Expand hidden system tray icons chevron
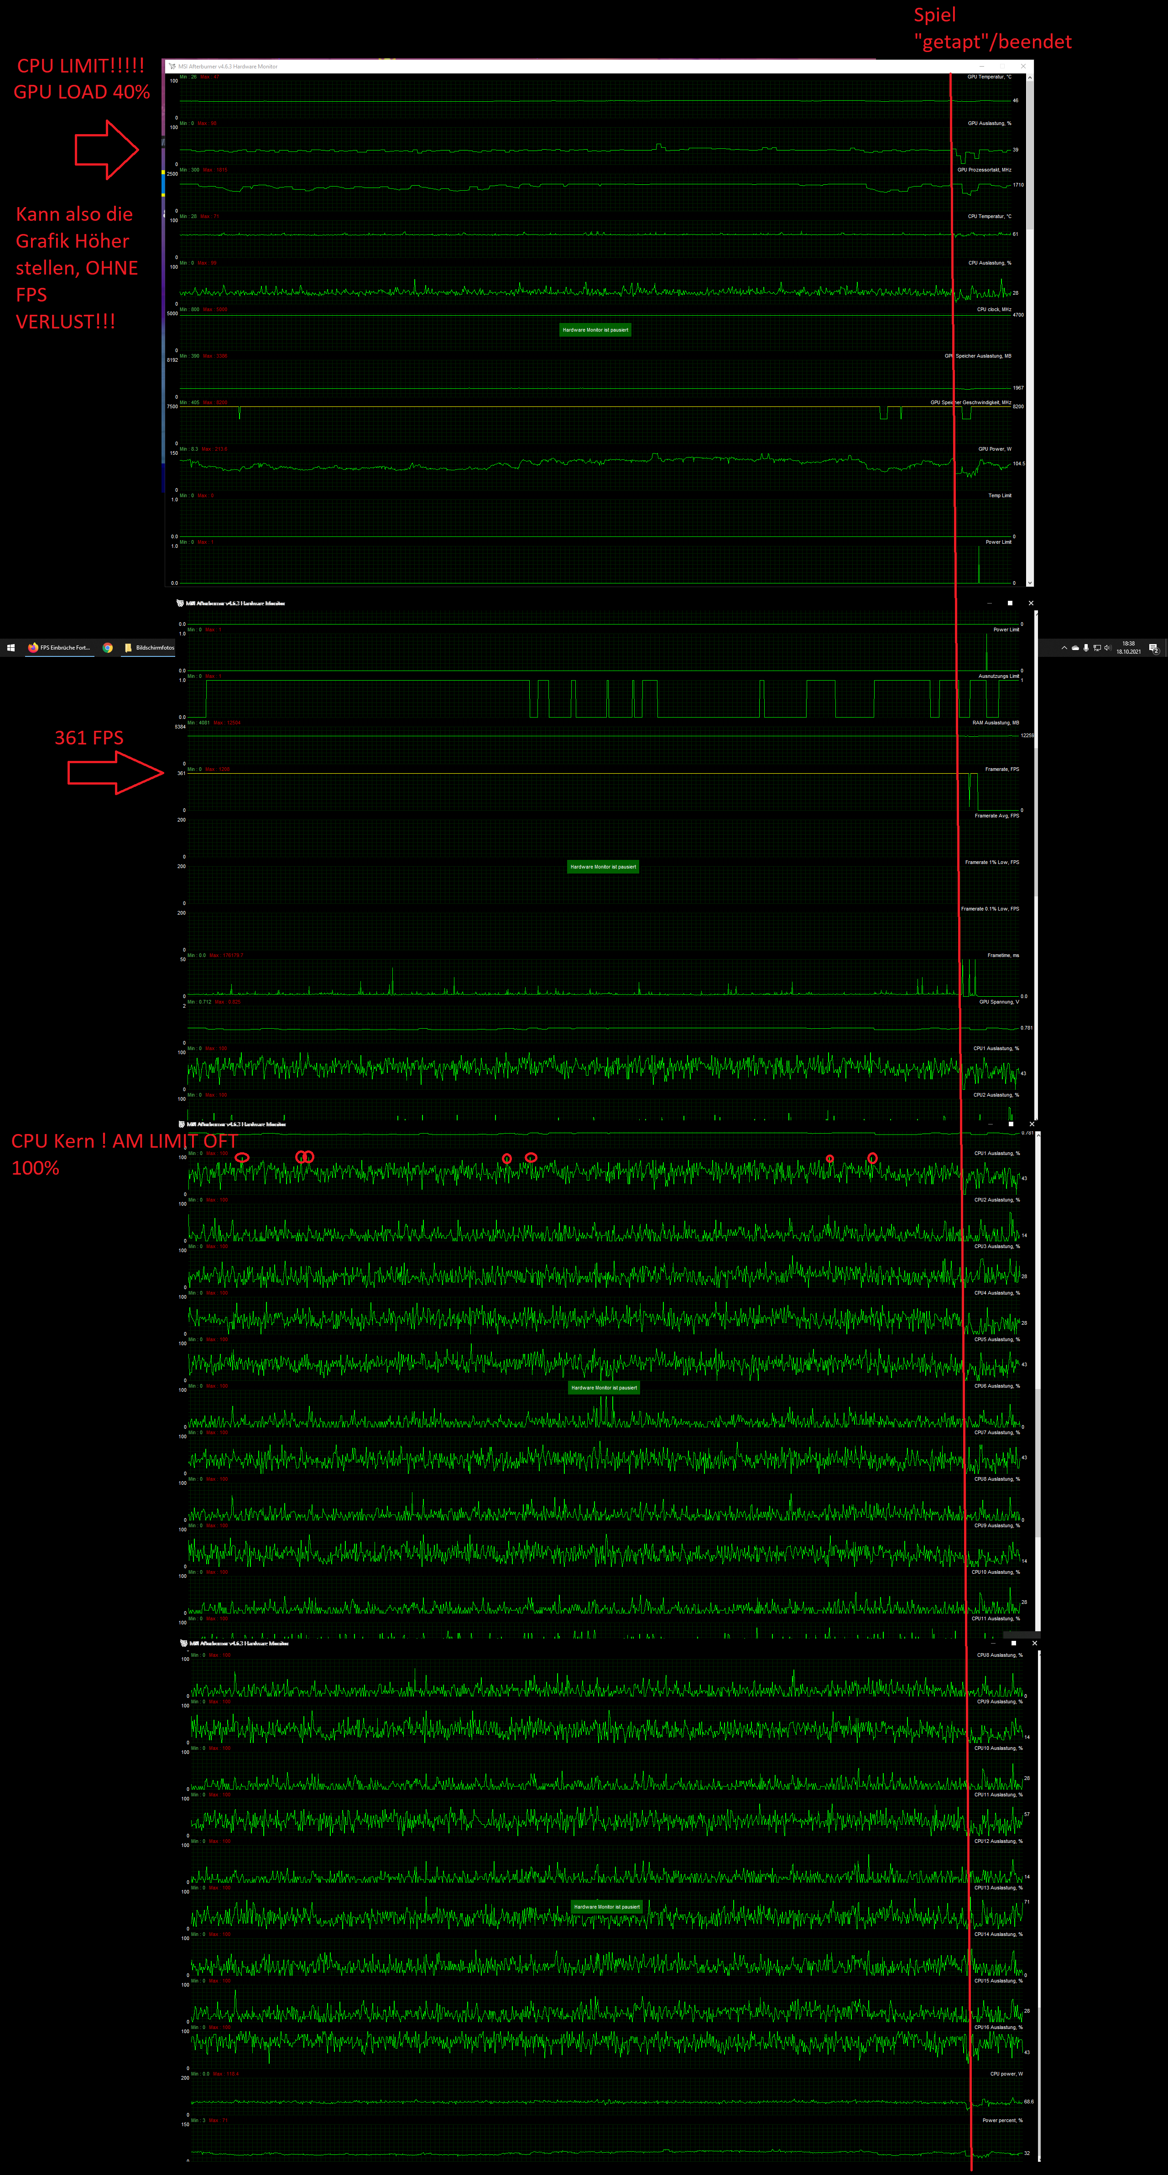The image size is (1168, 2175). click(x=1064, y=648)
